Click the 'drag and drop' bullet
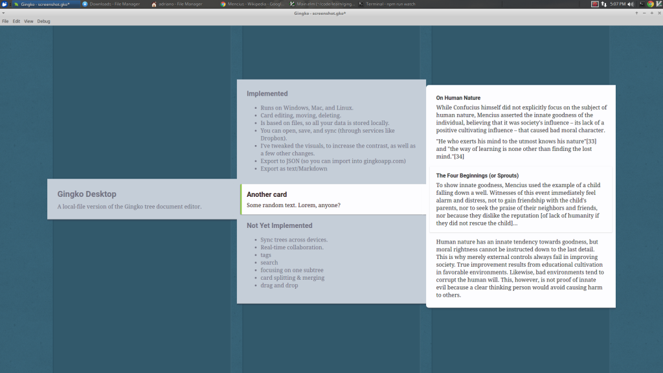 (279, 286)
